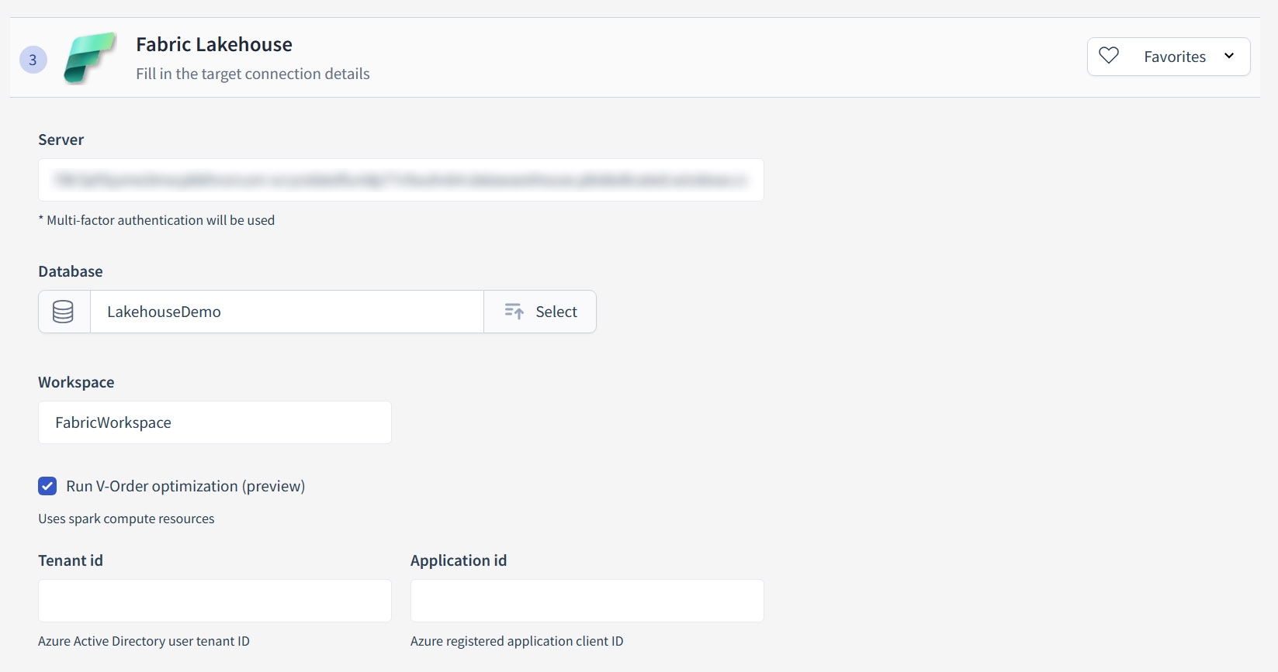Image resolution: width=1278 pixels, height=672 pixels.
Task: Click the list-arrow icon on Select button
Action: pyautogui.click(x=514, y=312)
